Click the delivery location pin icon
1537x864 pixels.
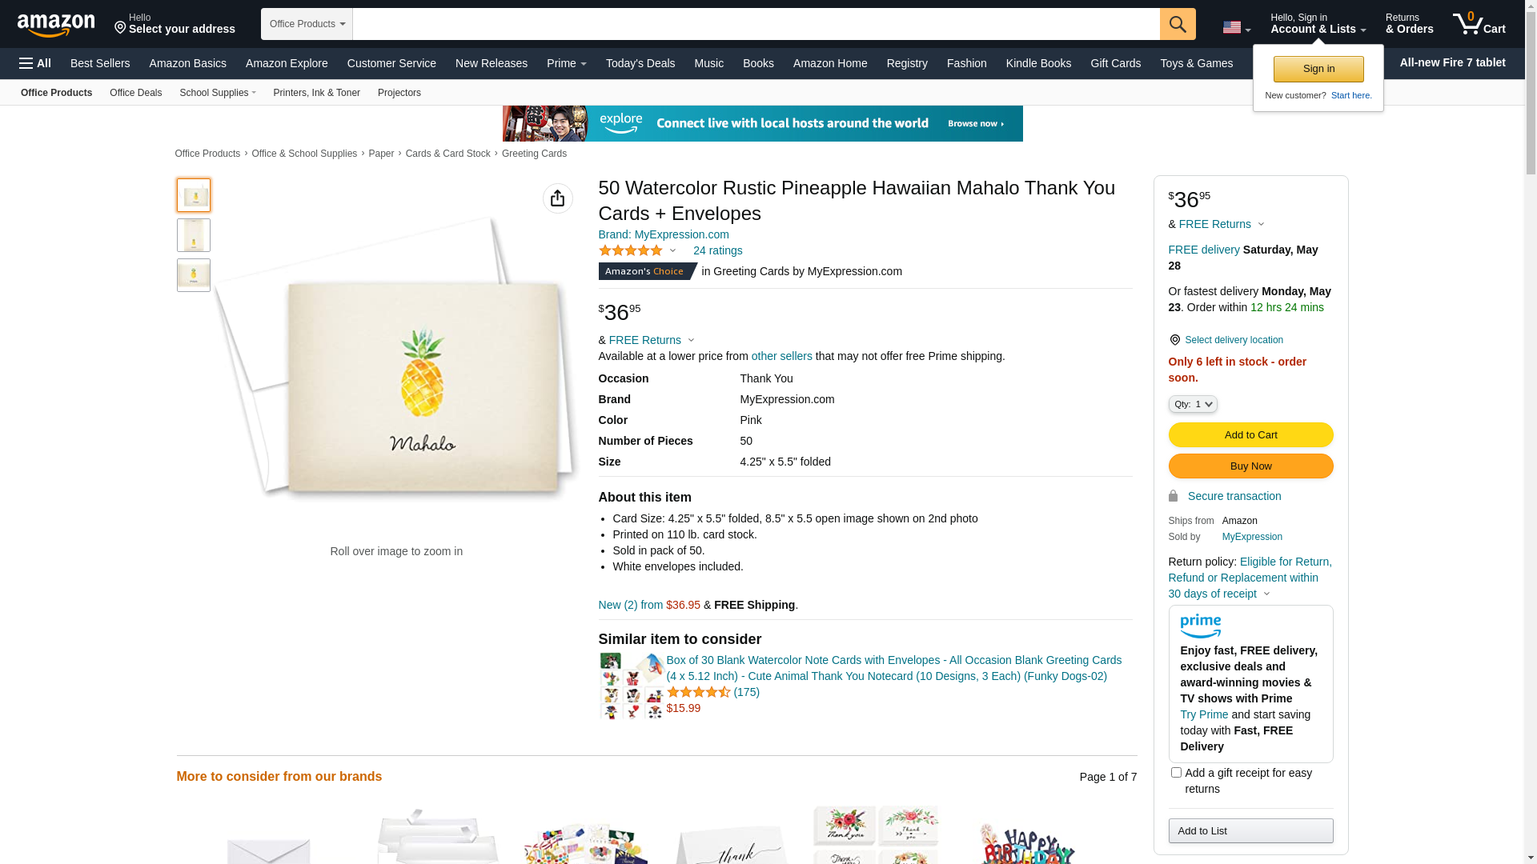1174,340
